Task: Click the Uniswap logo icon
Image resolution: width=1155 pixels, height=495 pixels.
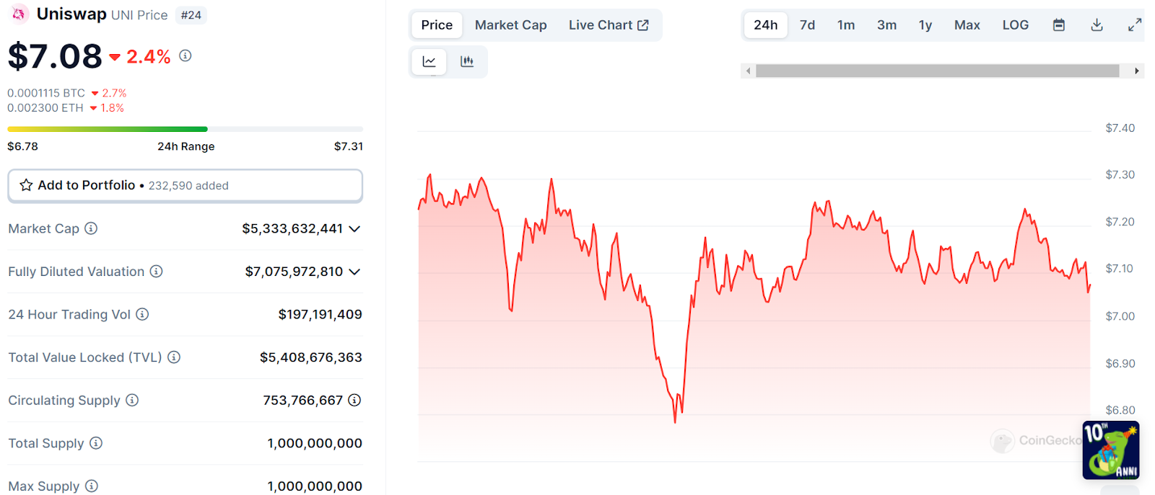Action: [x=19, y=14]
